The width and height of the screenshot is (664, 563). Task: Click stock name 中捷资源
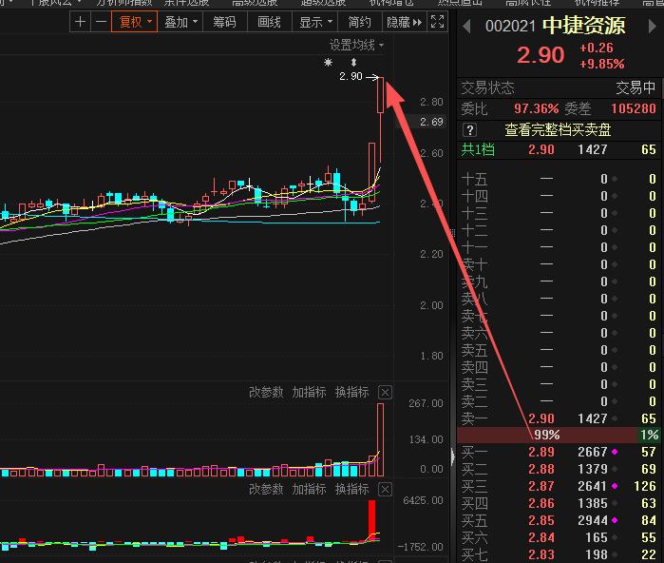pos(584,26)
